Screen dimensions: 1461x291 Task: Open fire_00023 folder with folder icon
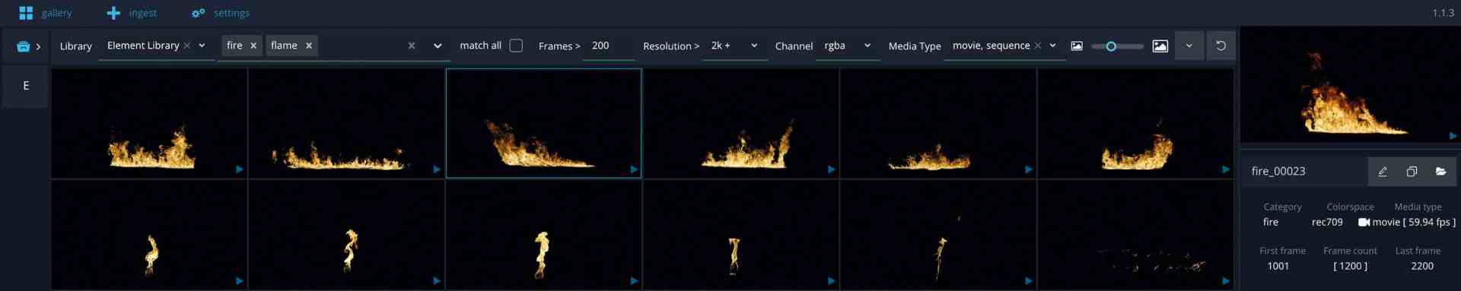point(1441,172)
